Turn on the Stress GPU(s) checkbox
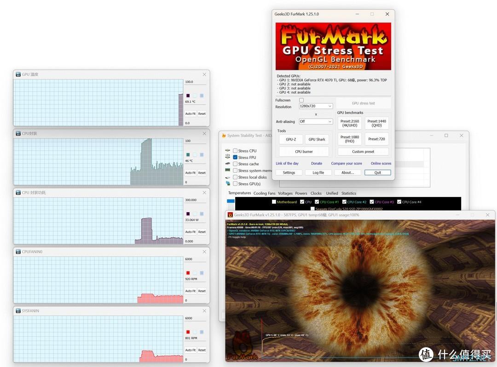This screenshot has width=497, height=367. click(235, 184)
